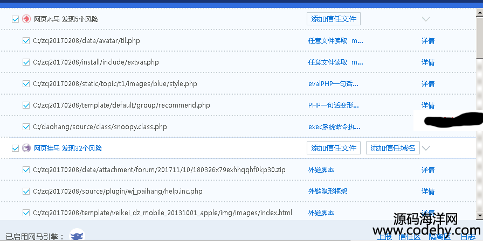This screenshot has height=241, width=483.
Task: Click the red 网页木马 category icon
Action: click(x=26, y=19)
